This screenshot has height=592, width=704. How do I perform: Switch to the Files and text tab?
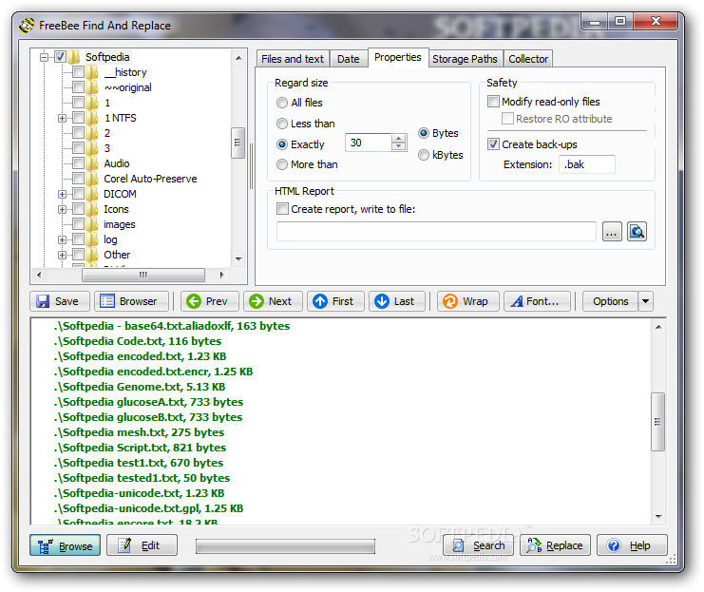tap(293, 59)
